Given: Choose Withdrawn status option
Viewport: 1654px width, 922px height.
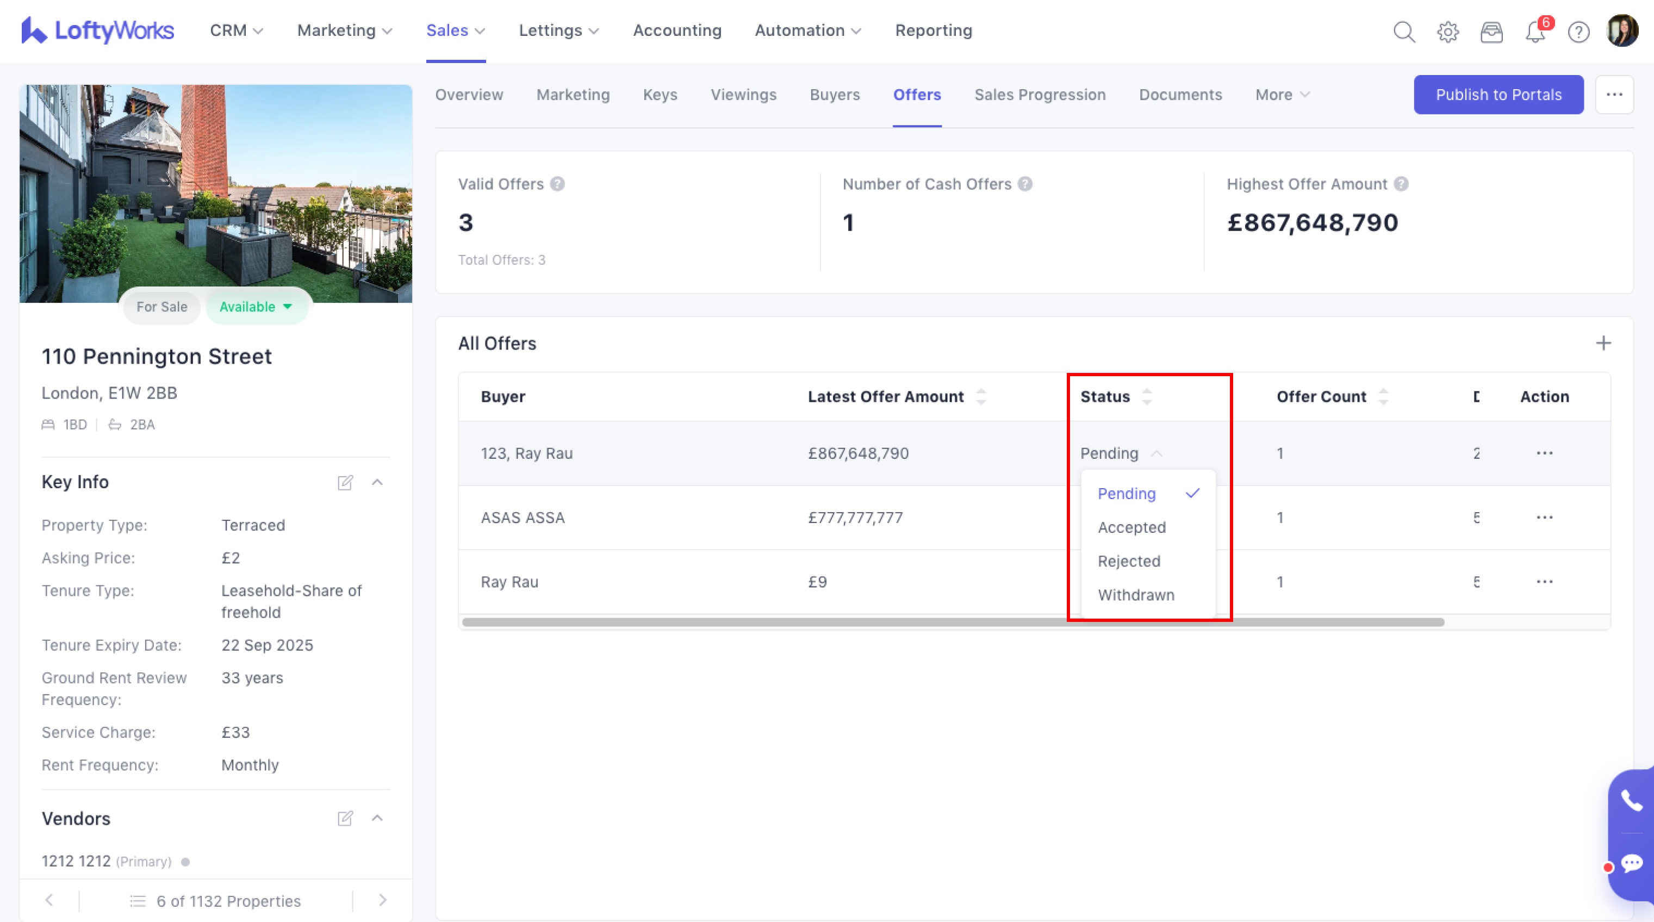Looking at the screenshot, I should click(1136, 595).
